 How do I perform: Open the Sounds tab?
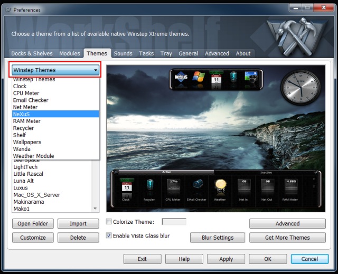click(x=123, y=53)
